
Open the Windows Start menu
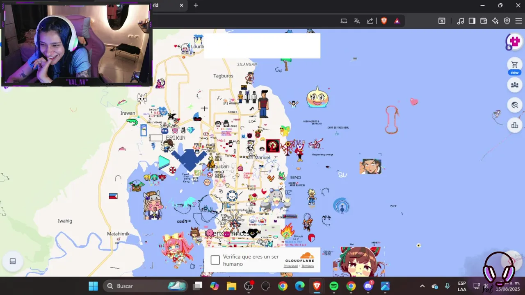click(x=93, y=286)
